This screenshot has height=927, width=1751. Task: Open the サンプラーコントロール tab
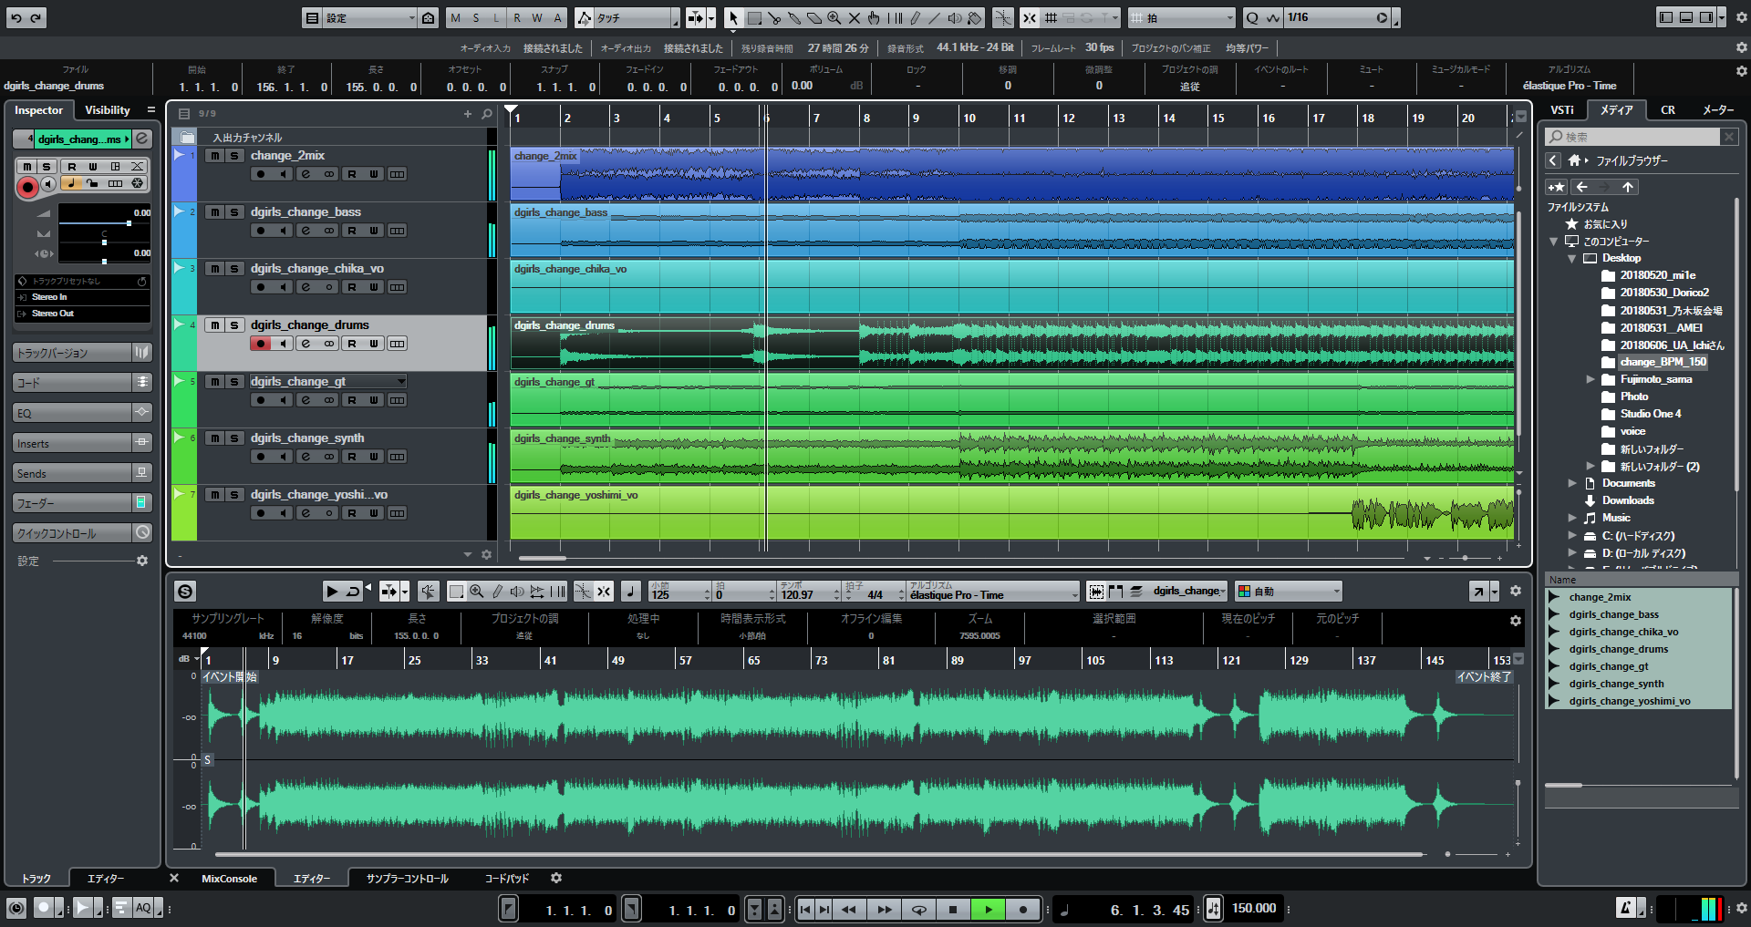click(408, 879)
